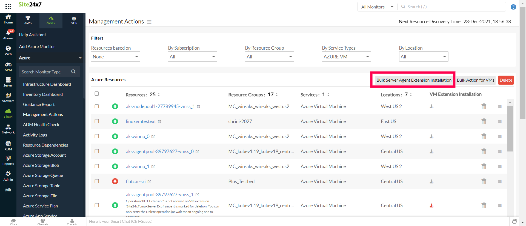Expand the Resources based on dropdown
This screenshot has width=526, height=226.
115,57
